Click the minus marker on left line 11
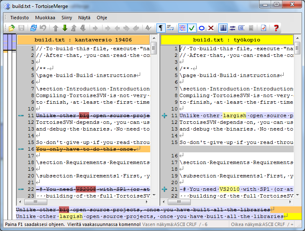The image size is (305, 231). click(21, 116)
